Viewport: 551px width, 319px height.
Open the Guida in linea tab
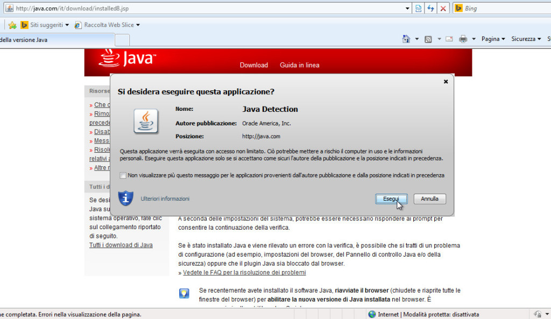click(x=299, y=65)
